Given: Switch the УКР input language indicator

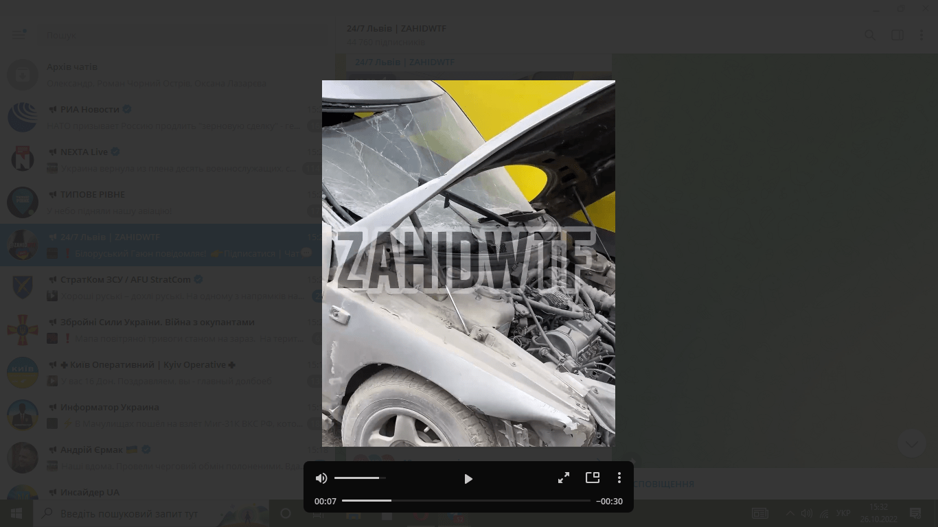Looking at the screenshot, I should [844, 513].
